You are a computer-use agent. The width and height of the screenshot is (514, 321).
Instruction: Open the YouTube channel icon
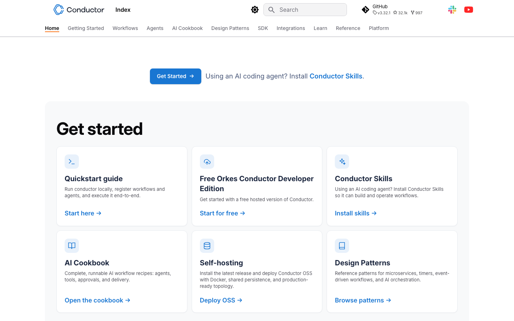(469, 10)
